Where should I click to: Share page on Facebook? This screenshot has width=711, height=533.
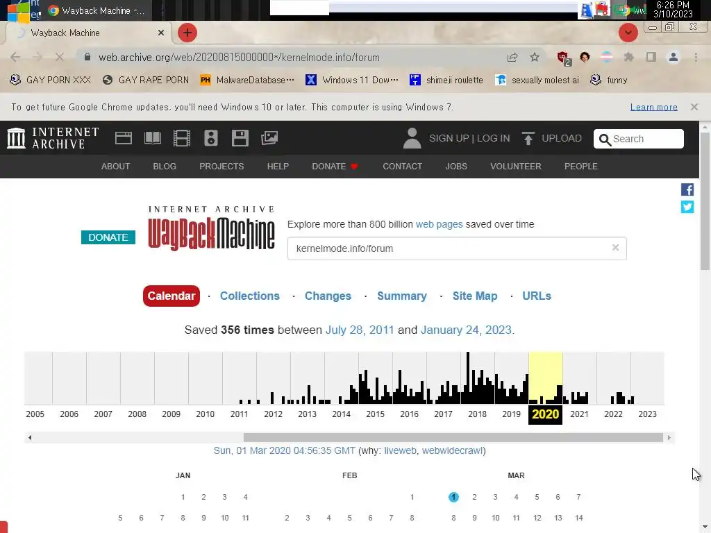tap(687, 189)
